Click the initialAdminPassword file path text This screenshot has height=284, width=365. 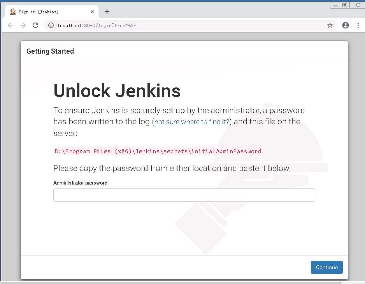pos(158,151)
